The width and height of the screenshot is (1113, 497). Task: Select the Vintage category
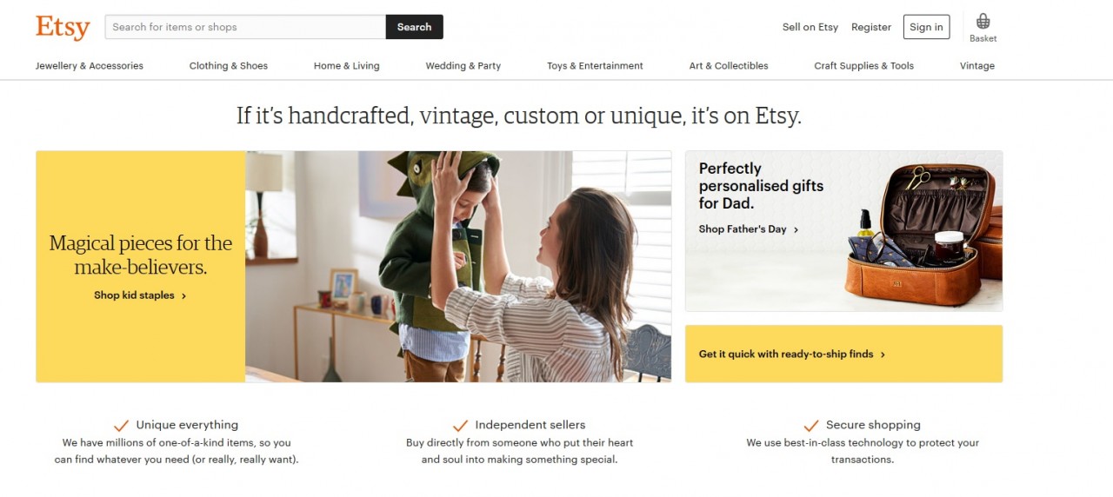tap(977, 66)
